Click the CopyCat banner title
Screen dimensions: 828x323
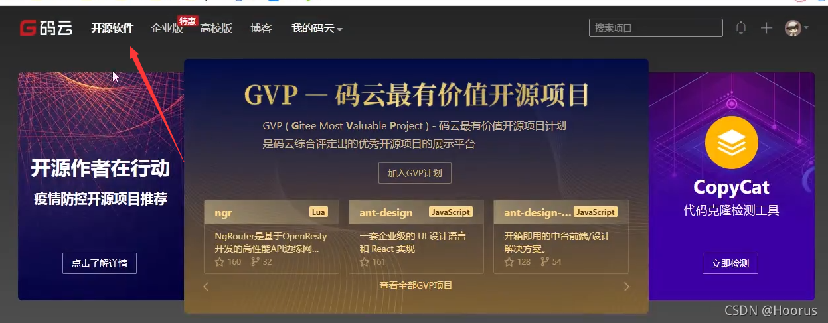pos(731,188)
